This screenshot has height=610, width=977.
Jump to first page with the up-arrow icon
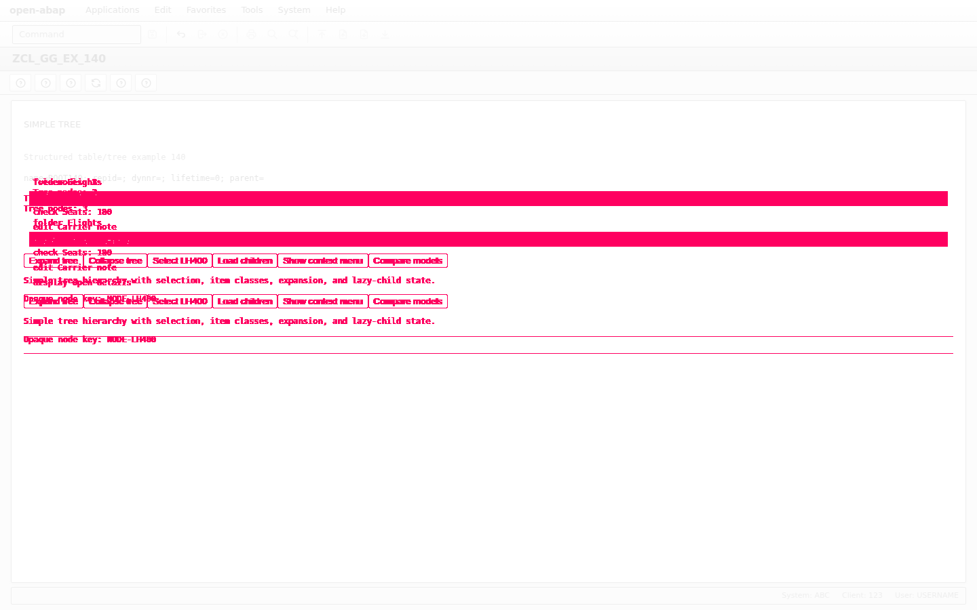tap(322, 35)
